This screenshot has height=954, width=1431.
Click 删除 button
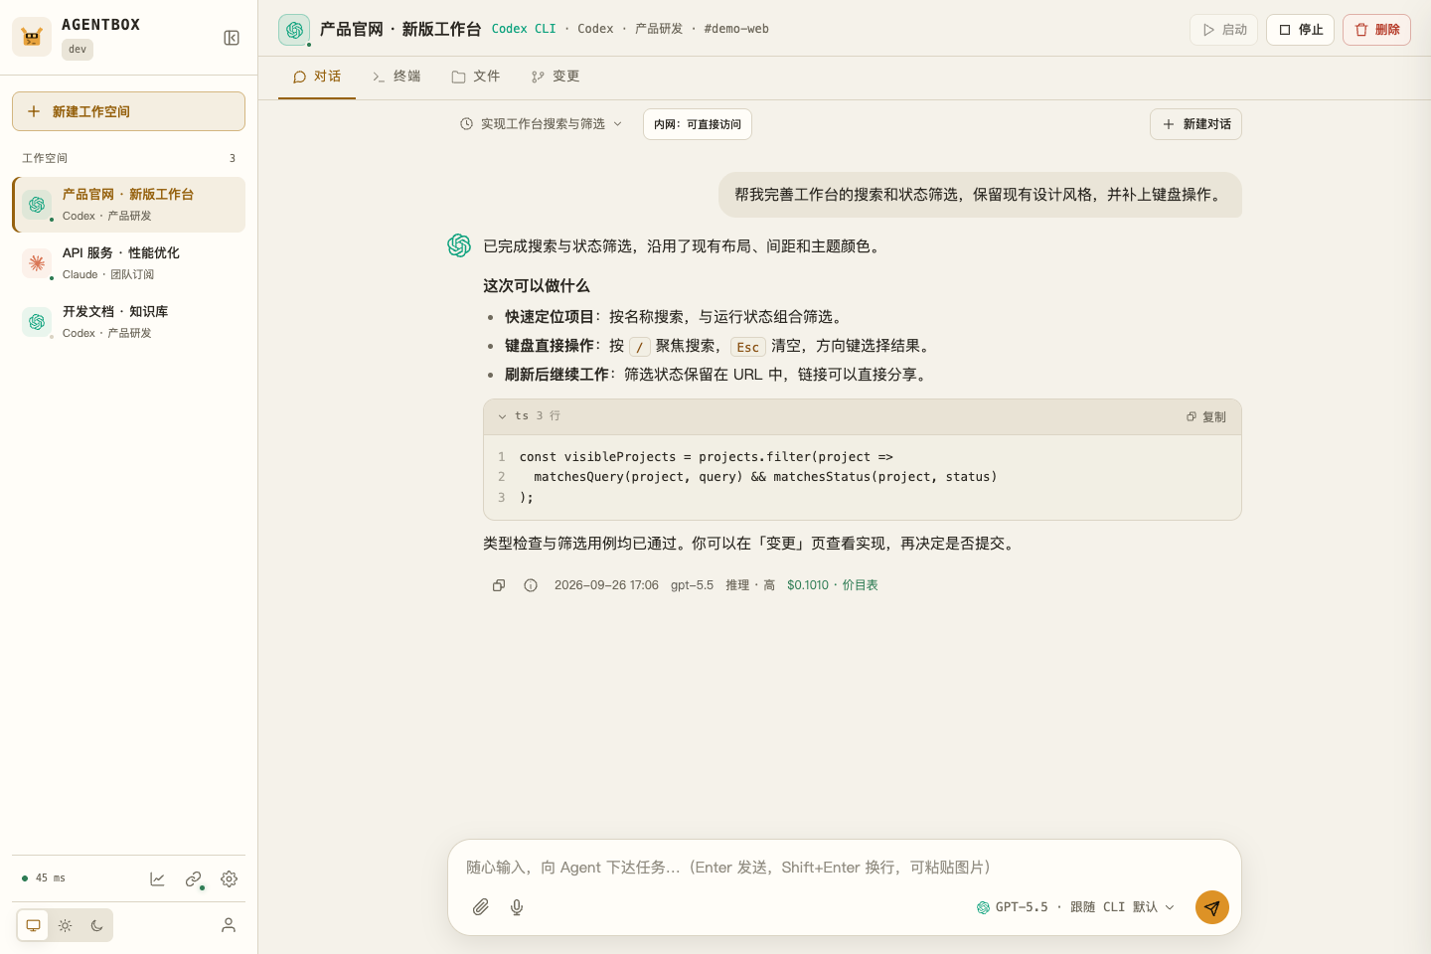[x=1377, y=30]
